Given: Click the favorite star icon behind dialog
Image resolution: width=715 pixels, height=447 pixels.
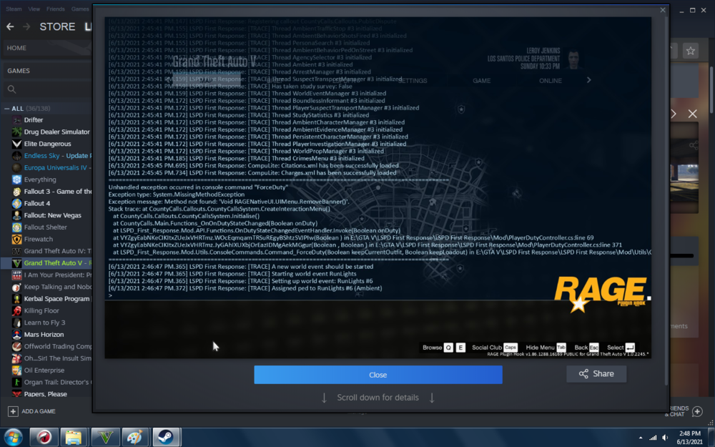Looking at the screenshot, I should point(691,51).
